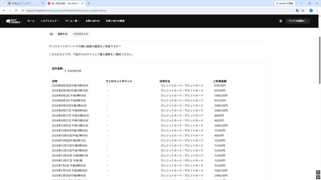The image size is (321, 180).
Task: Select the date 2024年9月18日午後5時39分
Action: coord(69,106)
